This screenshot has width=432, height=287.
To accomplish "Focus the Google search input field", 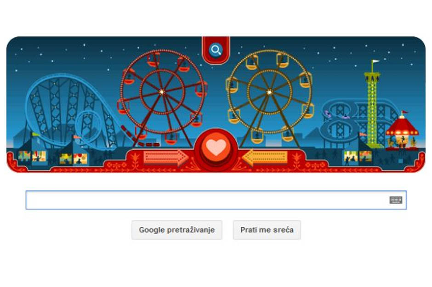I will (216, 200).
